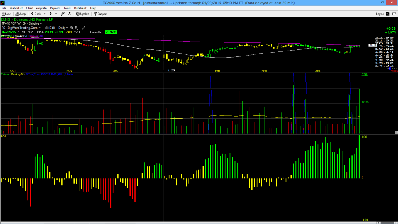Click the 04/29/15 date in quote line
The width and height of the screenshot is (398, 224).
(9, 32)
